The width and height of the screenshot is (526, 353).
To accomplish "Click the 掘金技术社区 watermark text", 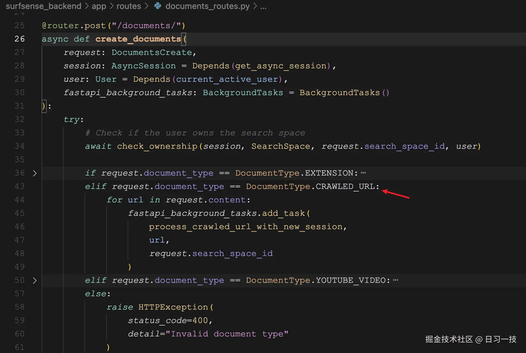I will pos(449,340).
